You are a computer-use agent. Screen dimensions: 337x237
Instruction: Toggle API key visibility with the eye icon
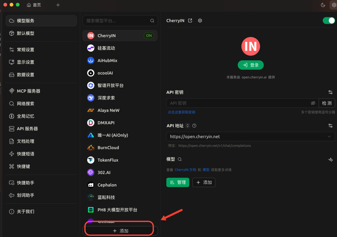click(313, 103)
